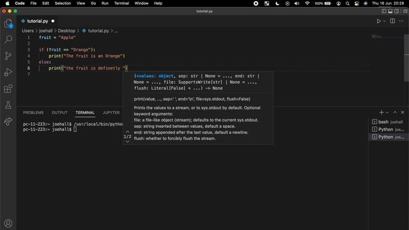Open the Testing flask view
This screenshot has height=230, width=409.
coord(8,105)
